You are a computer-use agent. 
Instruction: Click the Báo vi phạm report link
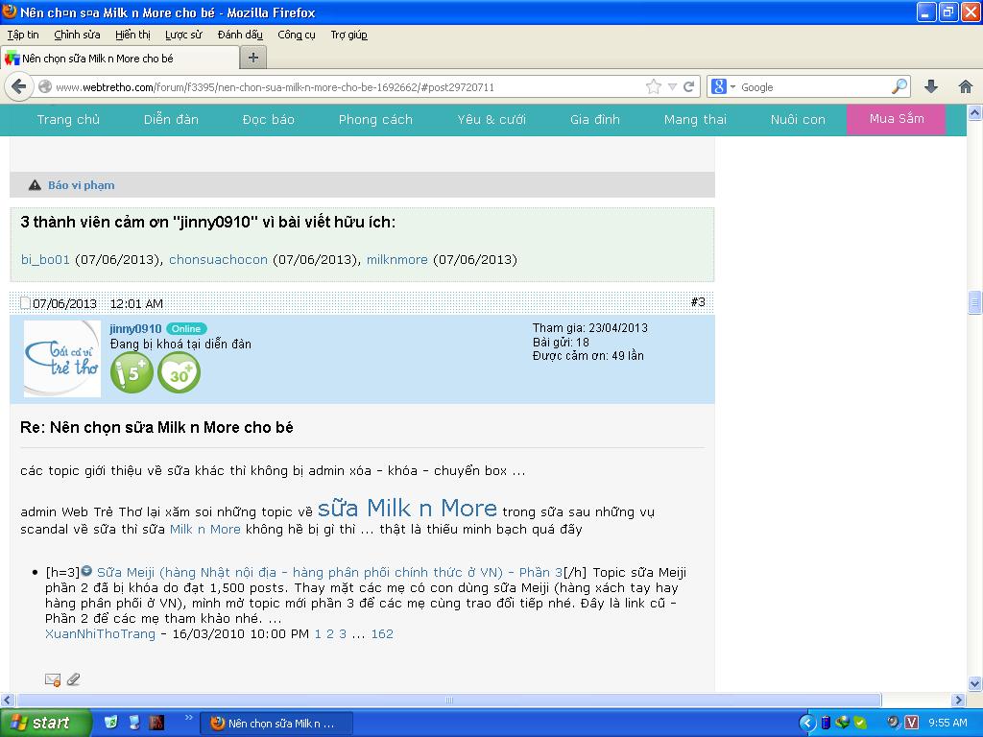click(82, 185)
